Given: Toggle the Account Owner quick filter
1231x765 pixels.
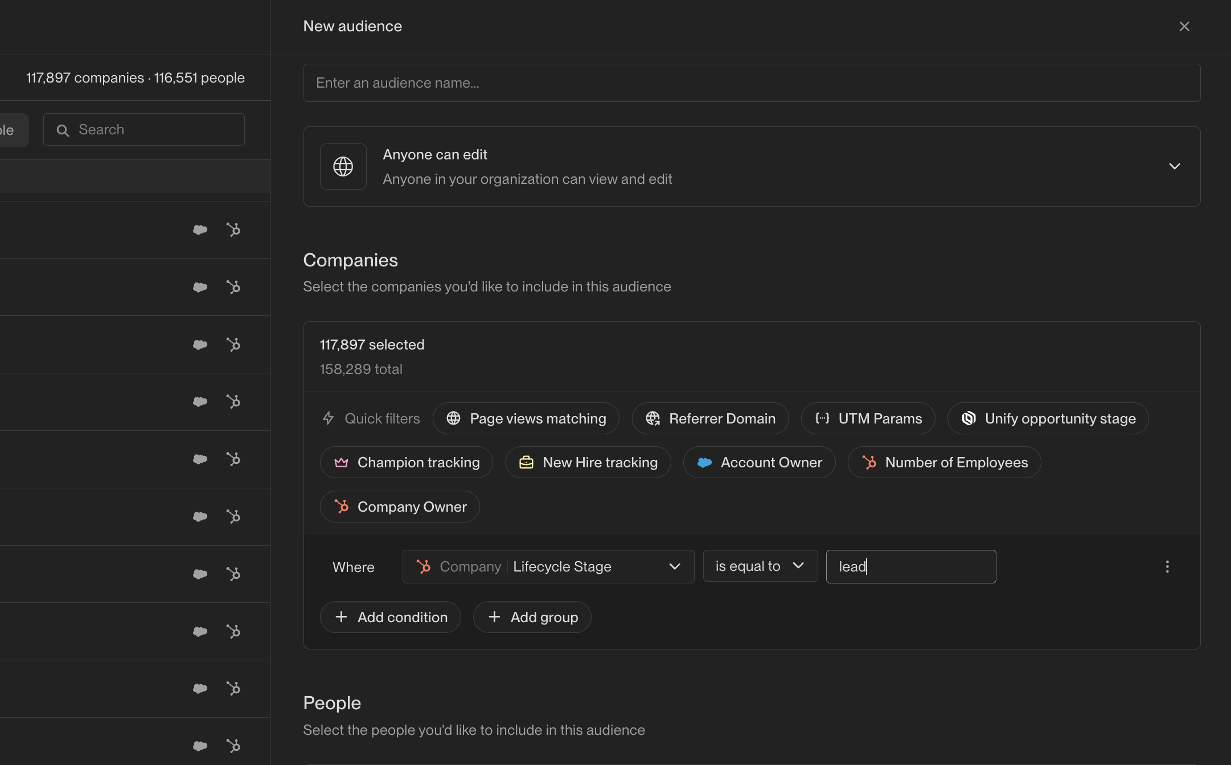Looking at the screenshot, I should (x=760, y=462).
